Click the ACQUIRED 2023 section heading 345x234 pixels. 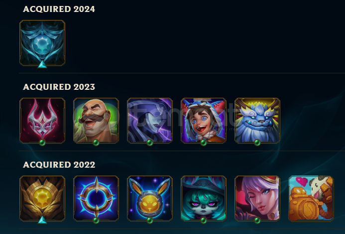pos(59,87)
